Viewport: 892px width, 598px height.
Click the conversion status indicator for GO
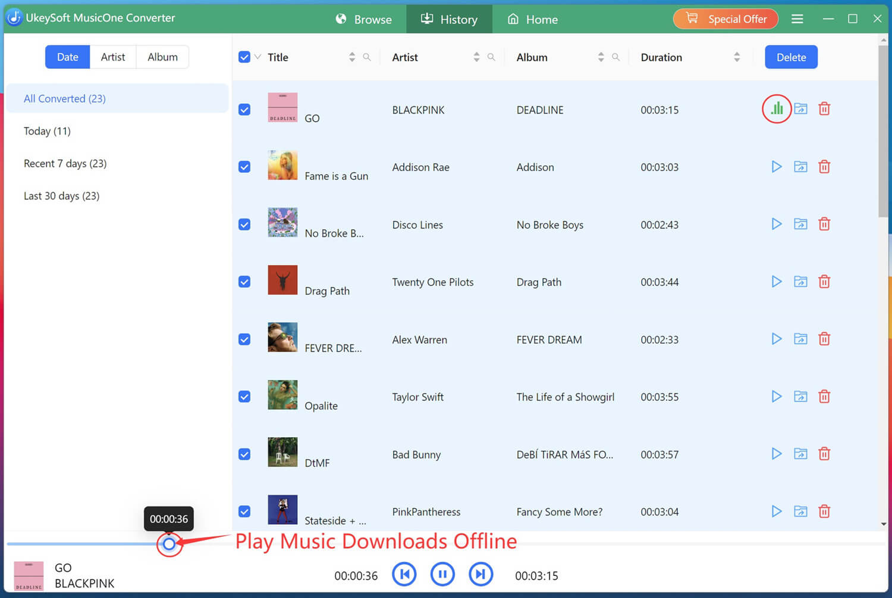click(777, 109)
